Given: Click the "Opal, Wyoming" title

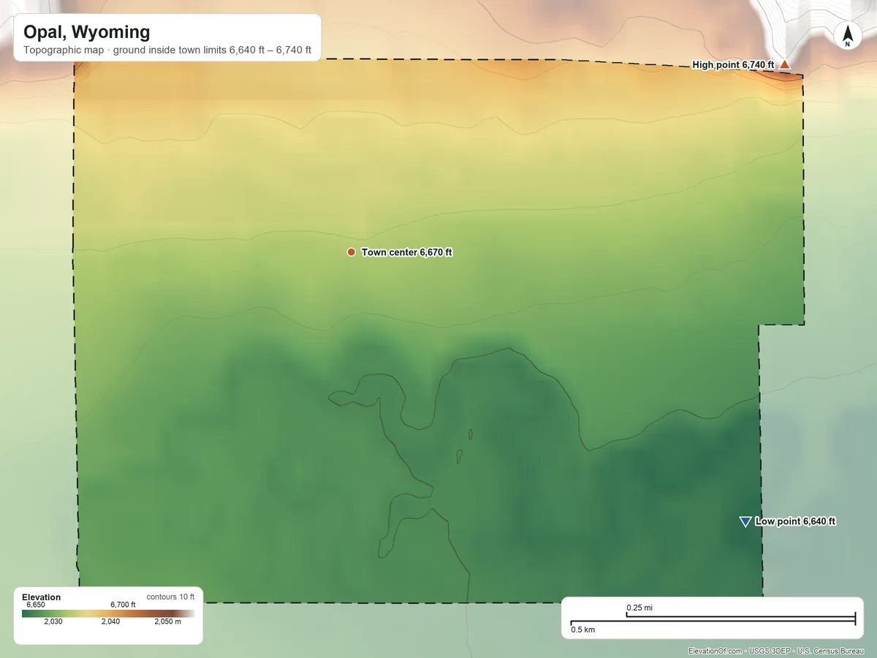Looking at the screenshot, I should pyautogui.click(x=87, y=32).
